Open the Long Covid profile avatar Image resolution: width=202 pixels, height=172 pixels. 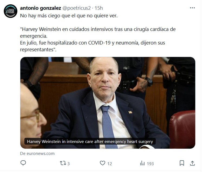point(11,11)
